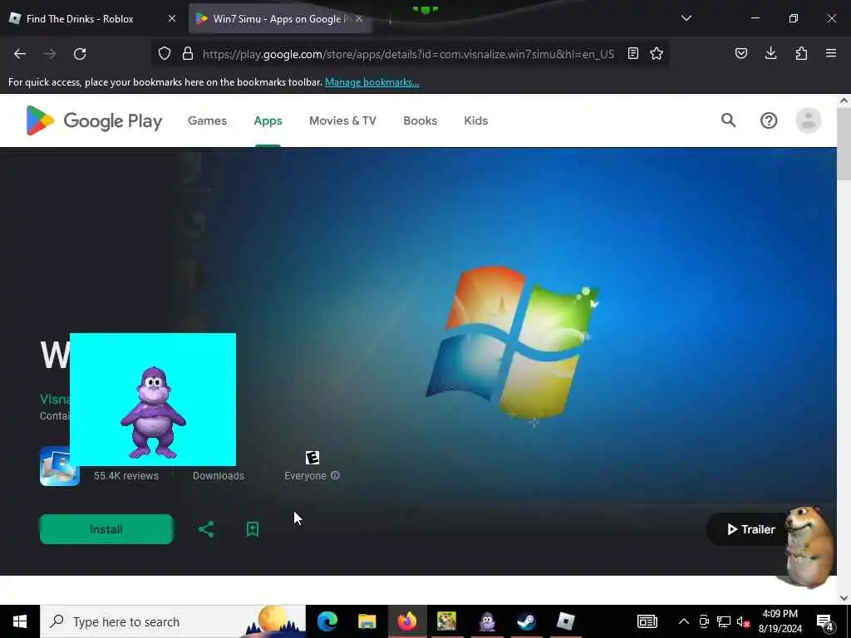This screenshot has height=638, width=851.
Task: Open Microsoft Edge from the taskbar
Action: click(x=327, y=621)
